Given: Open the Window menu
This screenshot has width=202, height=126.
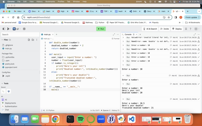Looking at the screenshot, I should (x=76, y=1).
